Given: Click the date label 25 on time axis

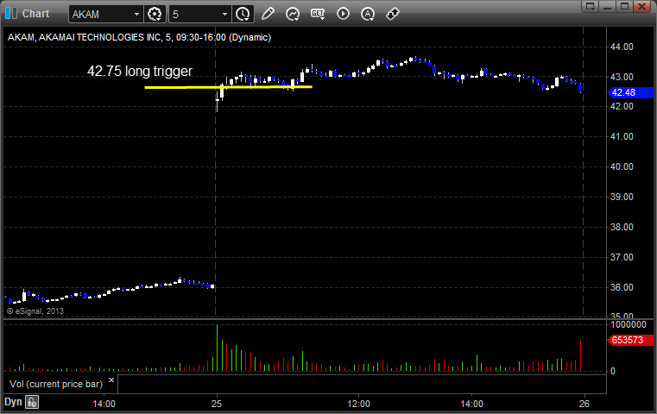Looking at the screenshot, I should (x=216, y=404).
